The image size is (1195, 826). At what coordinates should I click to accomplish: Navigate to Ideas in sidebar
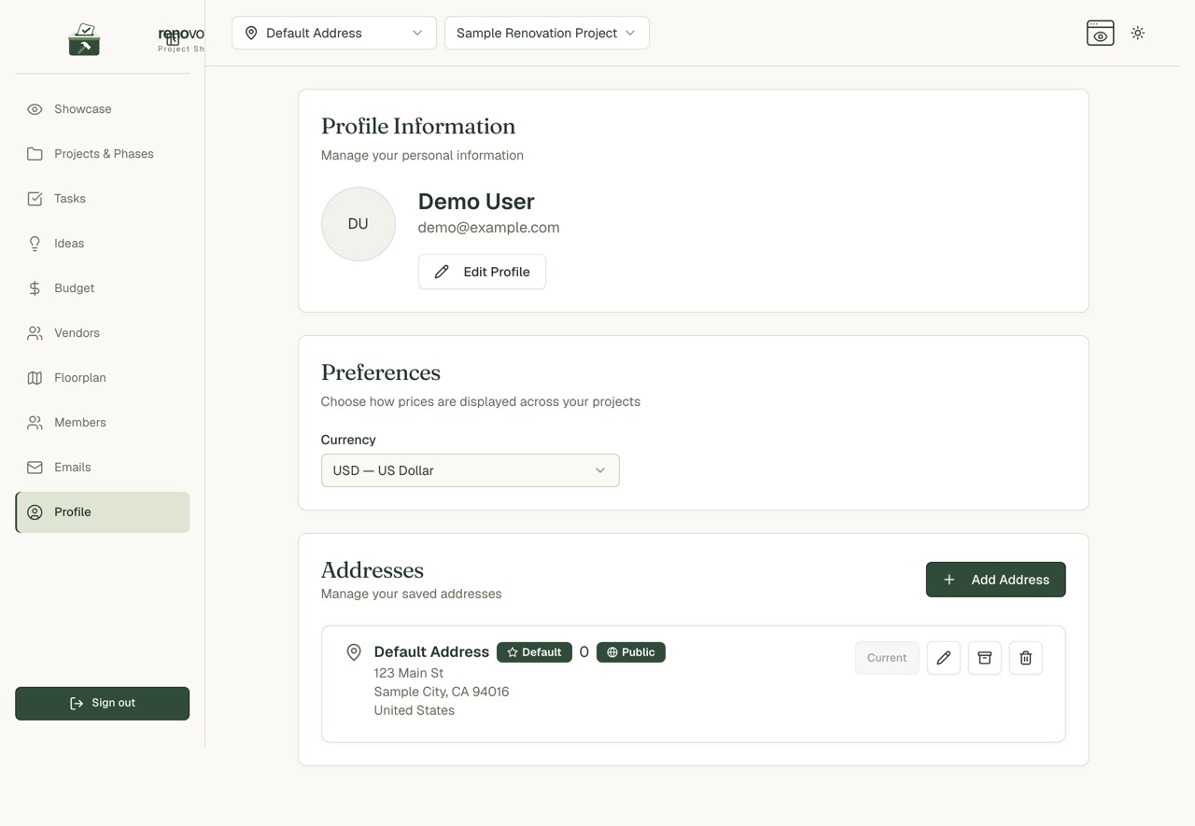[x=102, y=244]
